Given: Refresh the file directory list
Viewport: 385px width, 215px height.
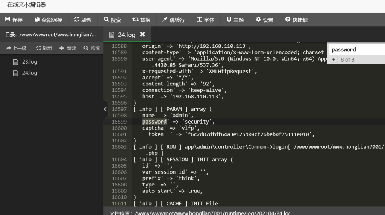Looking at the screenshot, I should click(x=44, y=48).
